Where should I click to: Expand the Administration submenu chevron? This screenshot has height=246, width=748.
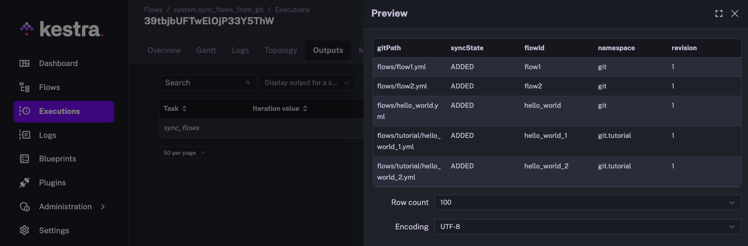pos(103,207)
